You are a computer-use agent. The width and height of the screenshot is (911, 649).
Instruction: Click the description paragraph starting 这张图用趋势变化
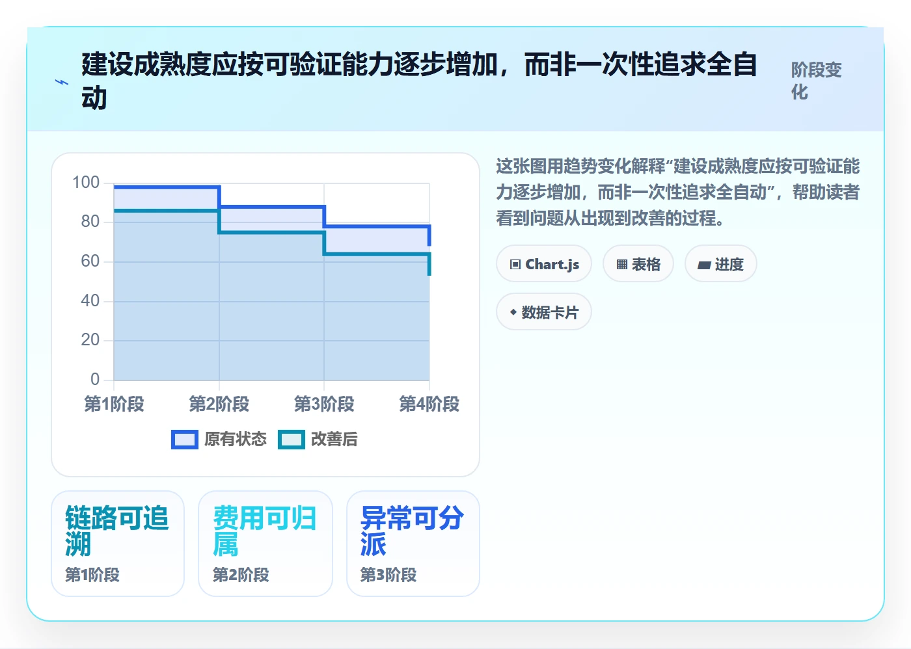(678, 192)
